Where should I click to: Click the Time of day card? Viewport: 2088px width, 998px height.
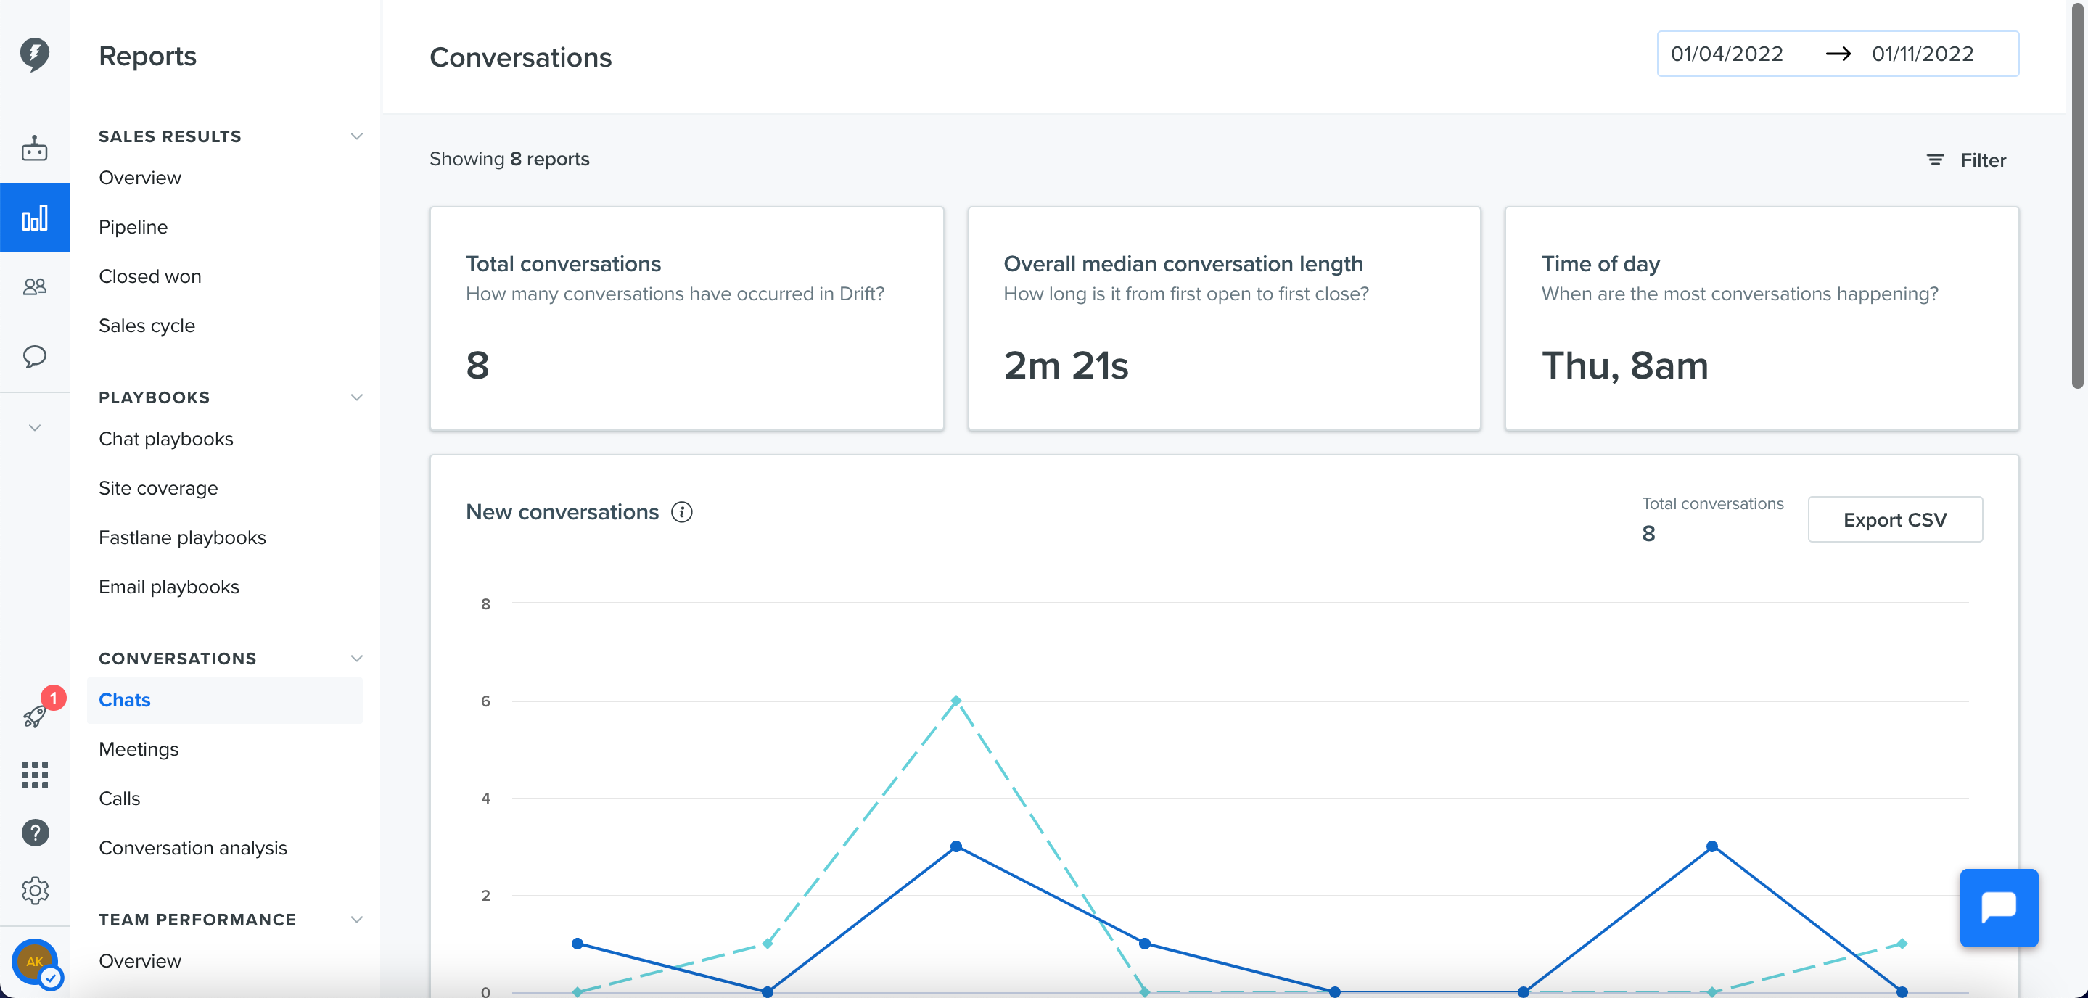(x=1762, y=318)
